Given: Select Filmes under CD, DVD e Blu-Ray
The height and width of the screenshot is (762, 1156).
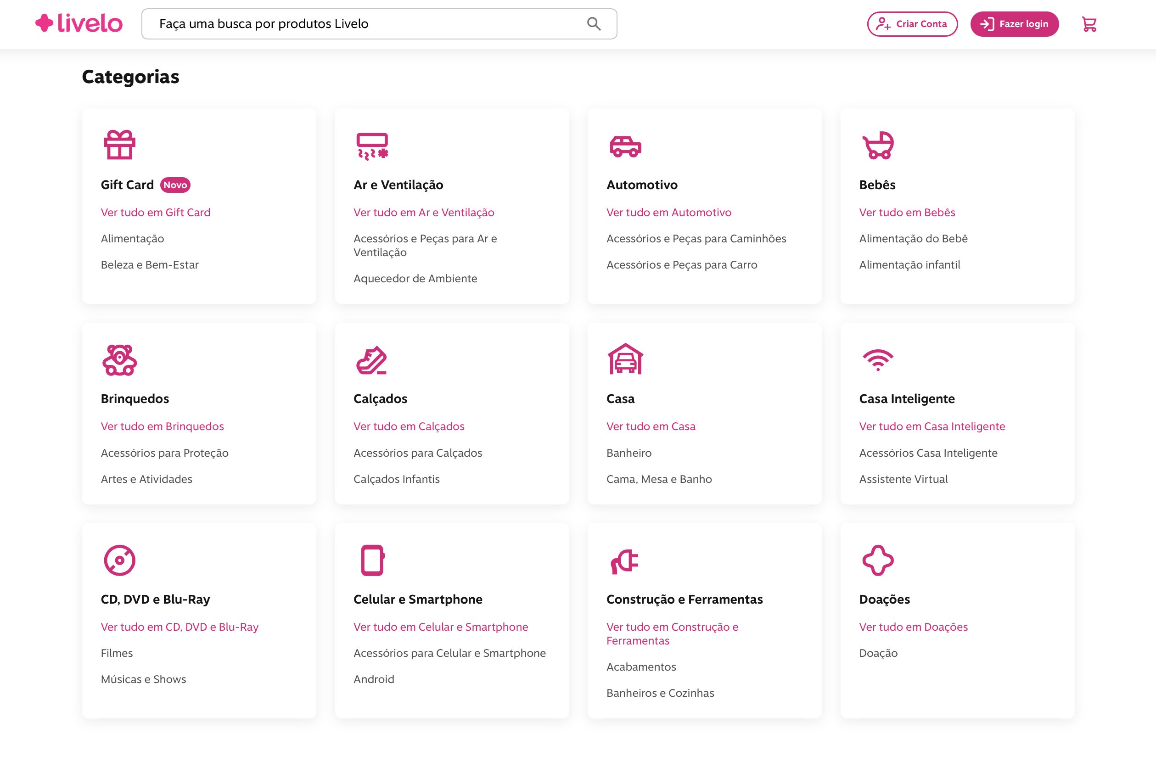Looking at the screenshot, I should pos(117,653).
